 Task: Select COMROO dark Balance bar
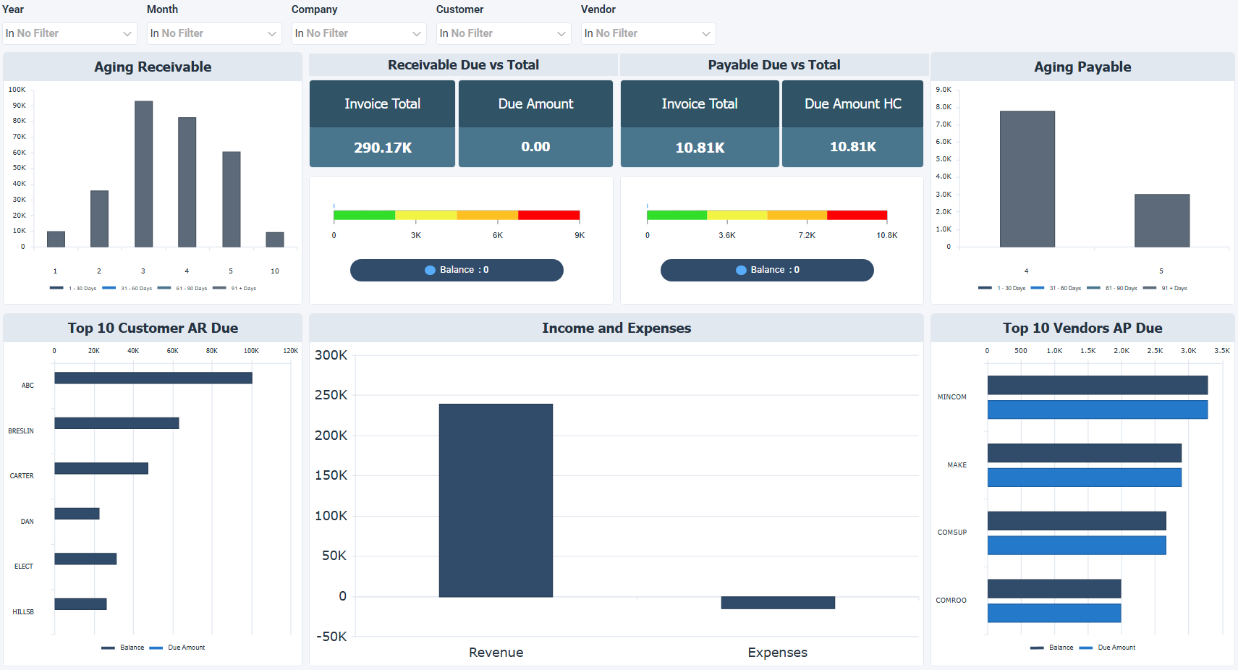pos(1054,588)
